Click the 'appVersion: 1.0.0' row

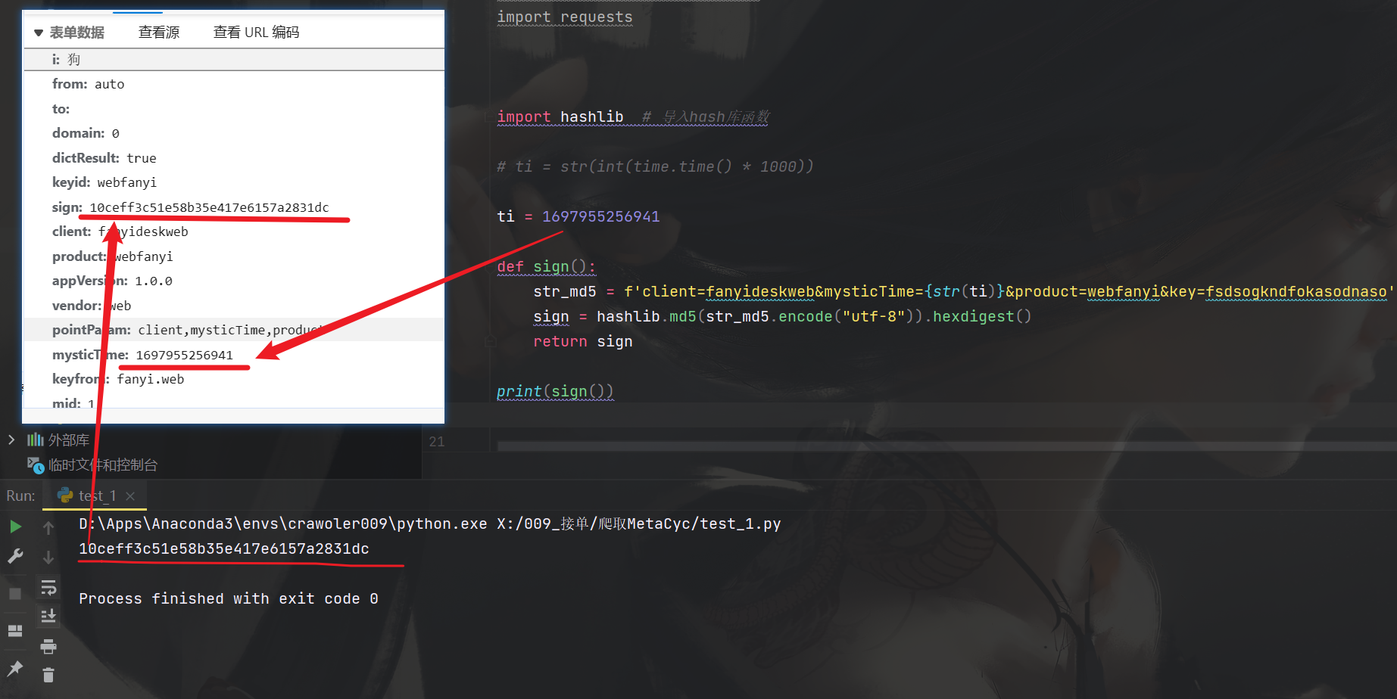[234, 281]
